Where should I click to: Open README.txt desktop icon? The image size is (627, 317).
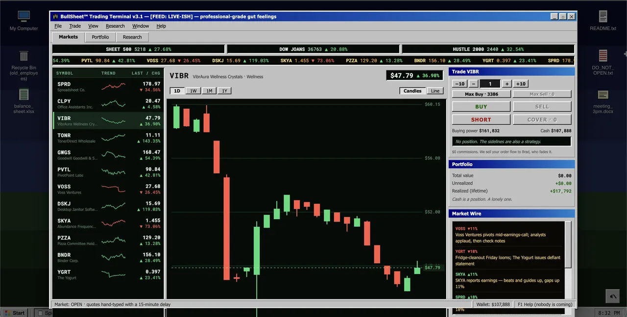[x=603, y=21]
